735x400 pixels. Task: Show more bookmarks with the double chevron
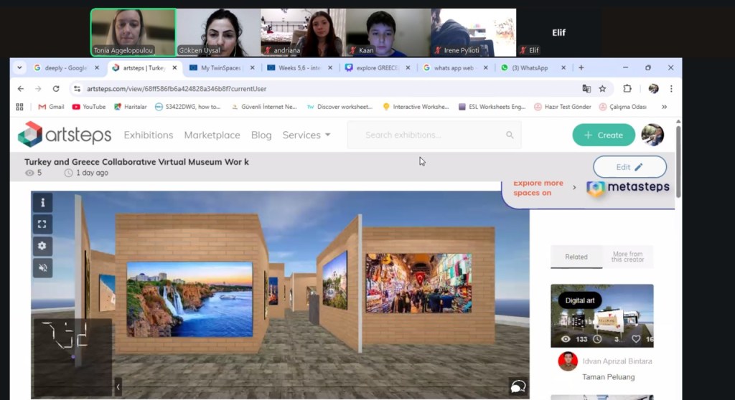[x=664, y=107]
